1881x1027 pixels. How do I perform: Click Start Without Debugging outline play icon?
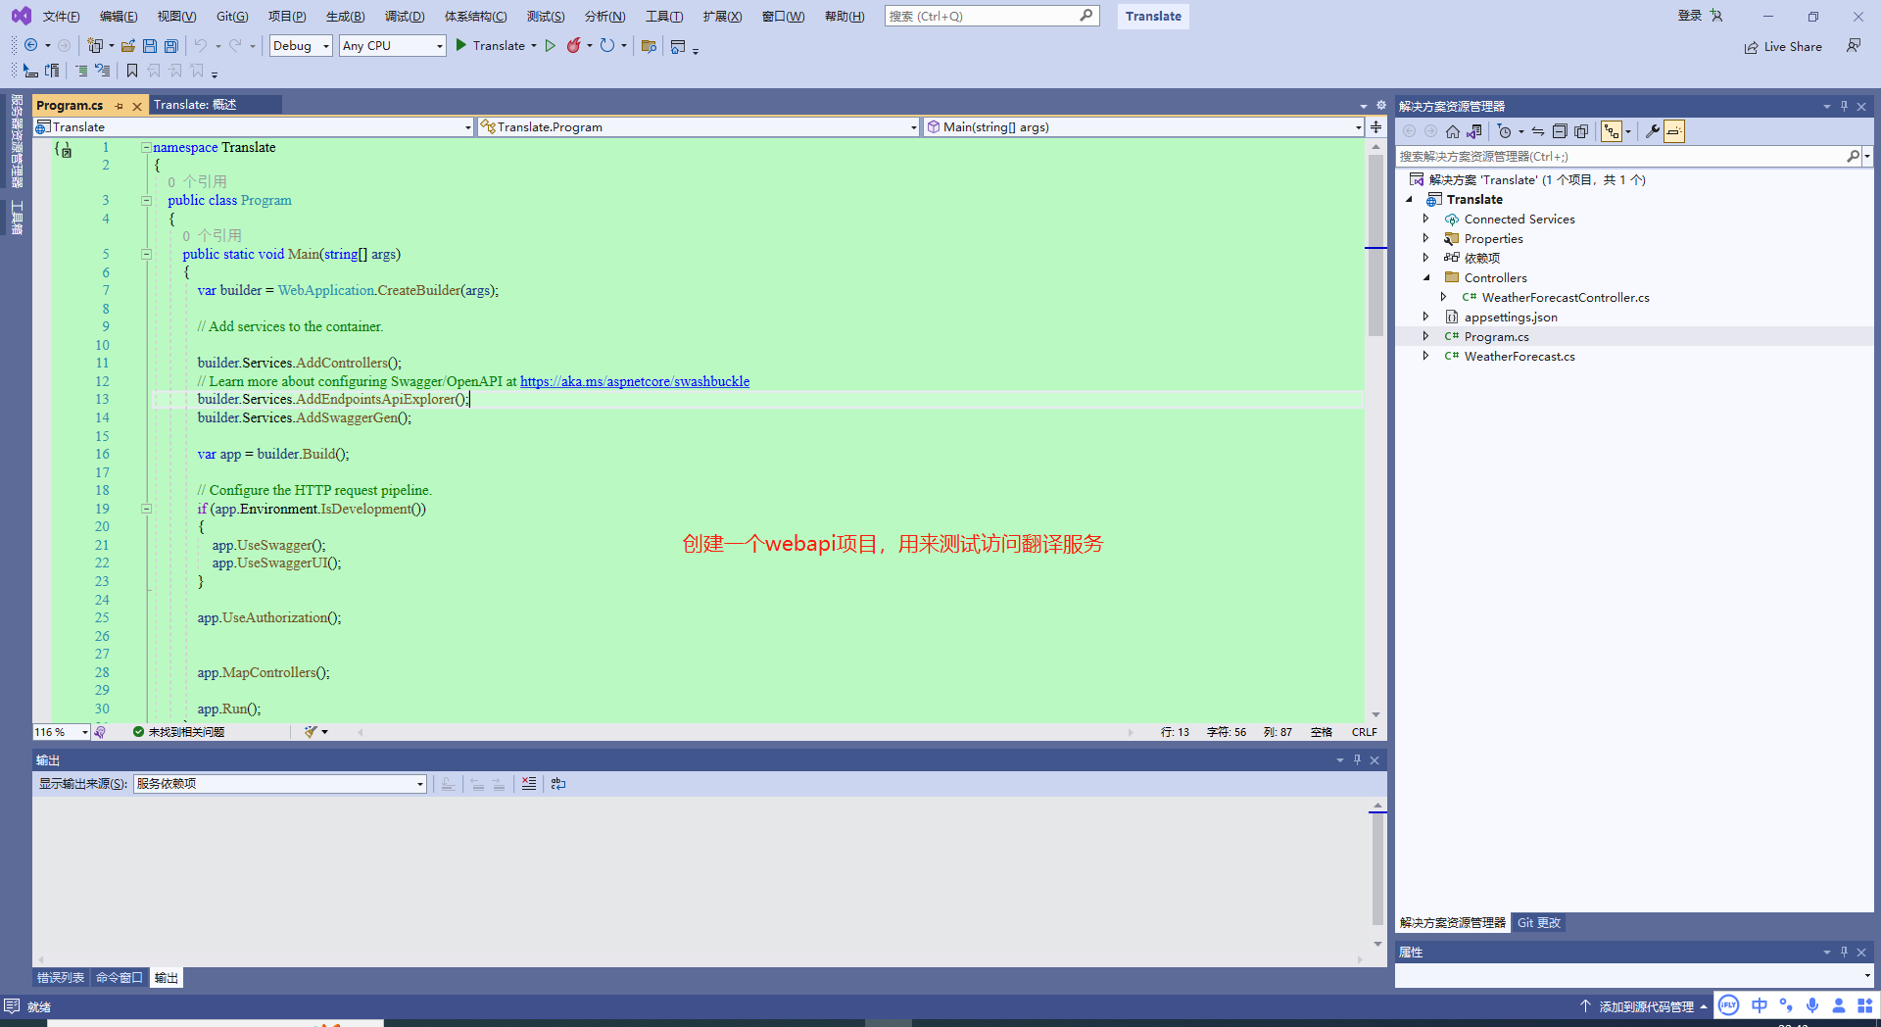pyautogui.click(x=551, y=45)
